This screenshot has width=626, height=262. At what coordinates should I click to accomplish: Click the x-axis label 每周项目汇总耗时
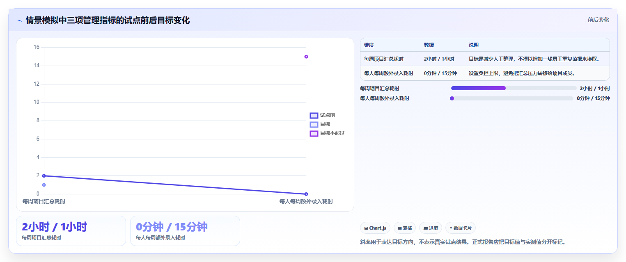pos(44,201)
